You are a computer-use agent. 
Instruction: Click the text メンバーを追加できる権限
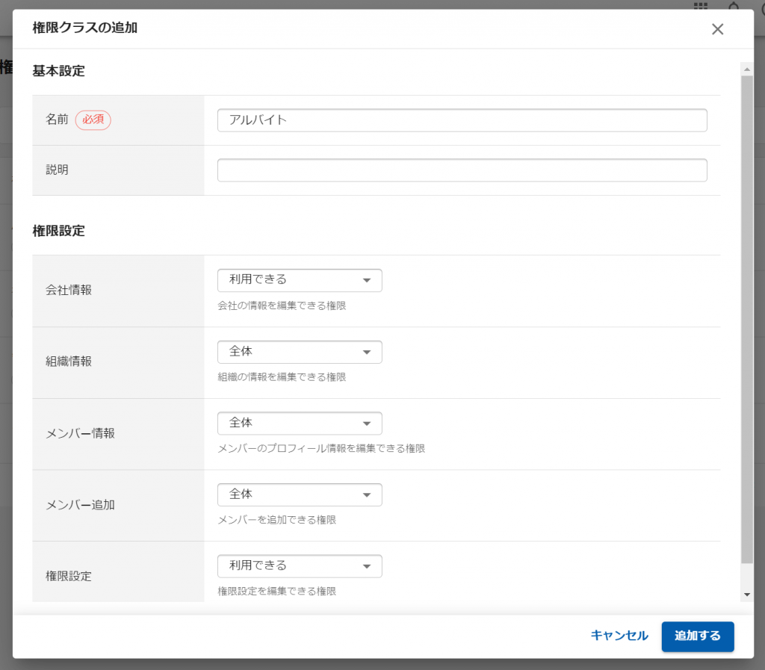(x=276, y=520)
